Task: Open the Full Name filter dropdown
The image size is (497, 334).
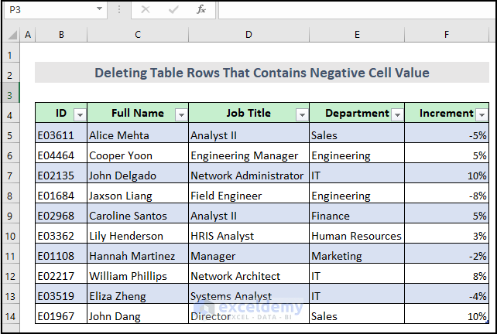Action: 180,114
